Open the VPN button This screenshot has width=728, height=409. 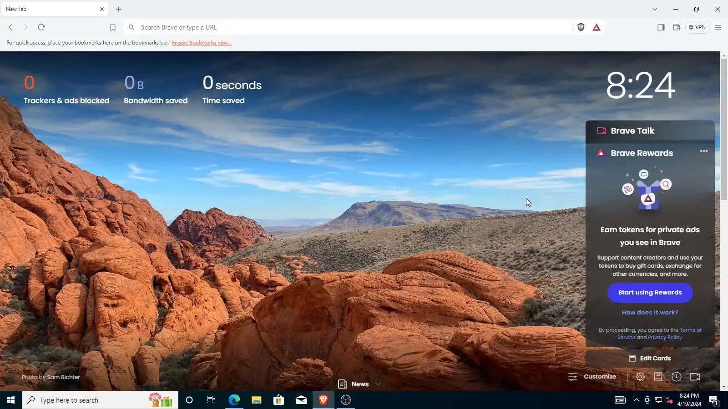pos(698,27)
